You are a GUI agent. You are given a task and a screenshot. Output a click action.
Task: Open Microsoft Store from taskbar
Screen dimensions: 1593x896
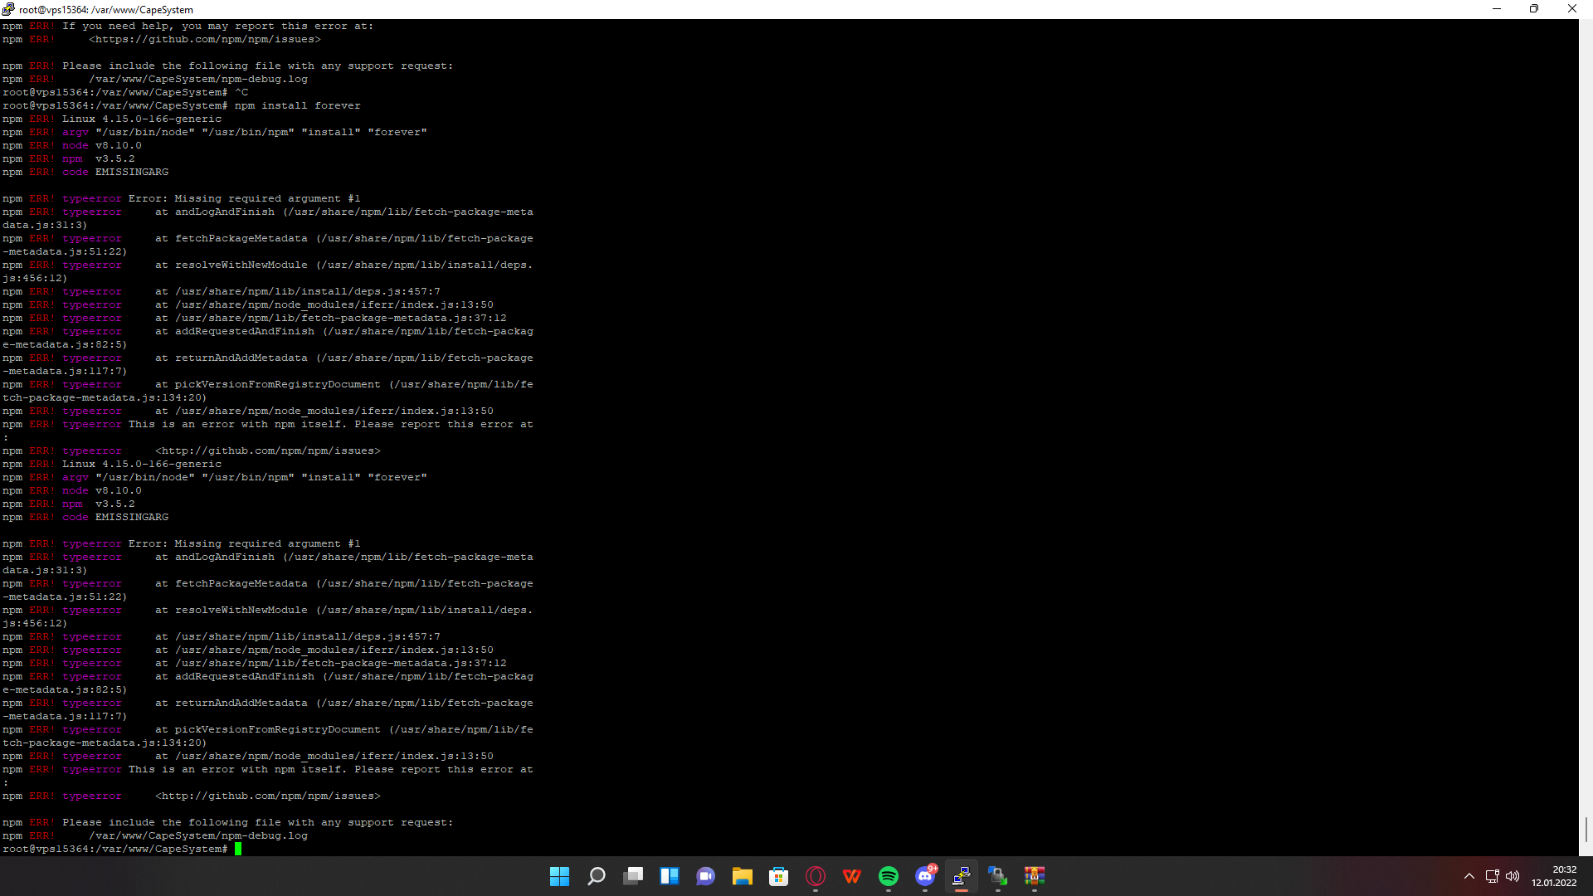(x=779, y=876)
